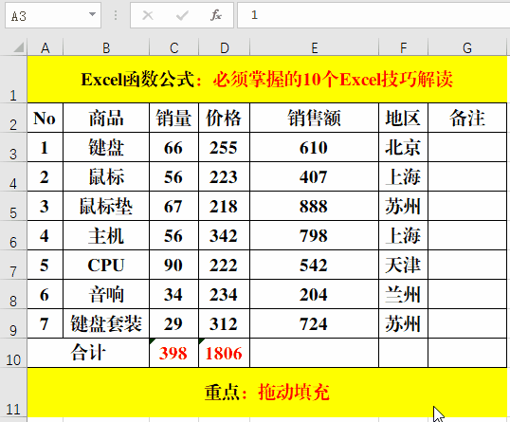
Task: Select row 10 header
Action: click(x=13, y=353)
